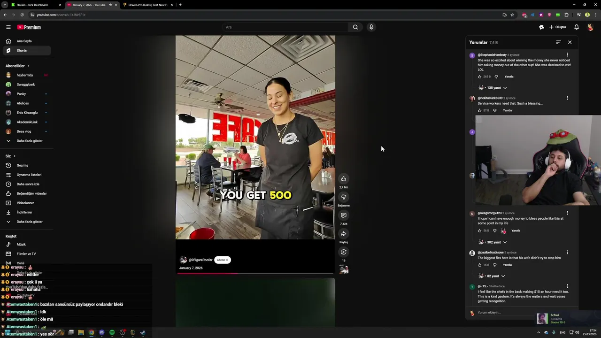Open options for the -.TS.- comment

pos(567,286)
